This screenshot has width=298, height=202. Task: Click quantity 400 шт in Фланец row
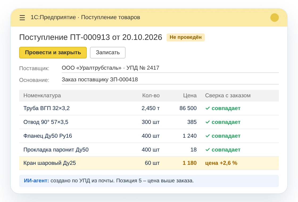pos(151,136)
